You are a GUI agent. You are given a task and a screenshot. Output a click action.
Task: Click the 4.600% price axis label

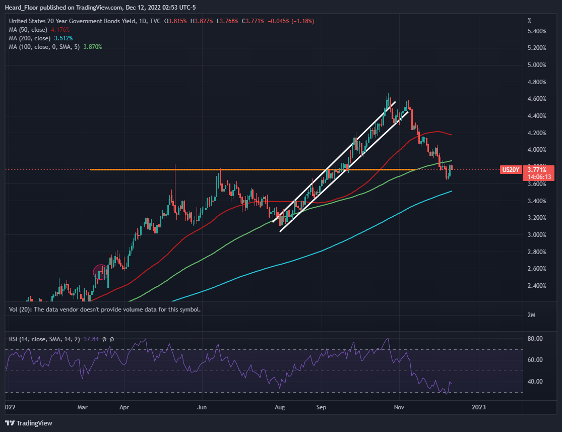click(x=537, y=99)
